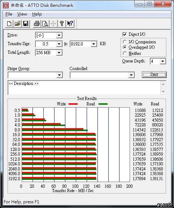Click the write value 11688
Image resolution: width=174 pixels, height=208 pixels.
click(x=140, y=110)
